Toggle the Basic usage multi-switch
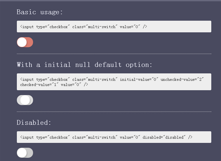The image size is (221, 161). coord(25,42)
